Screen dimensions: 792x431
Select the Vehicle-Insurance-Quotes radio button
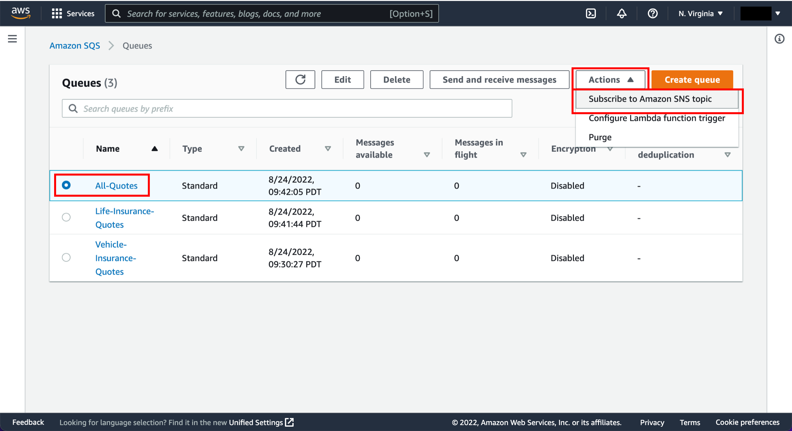[66, 258]
